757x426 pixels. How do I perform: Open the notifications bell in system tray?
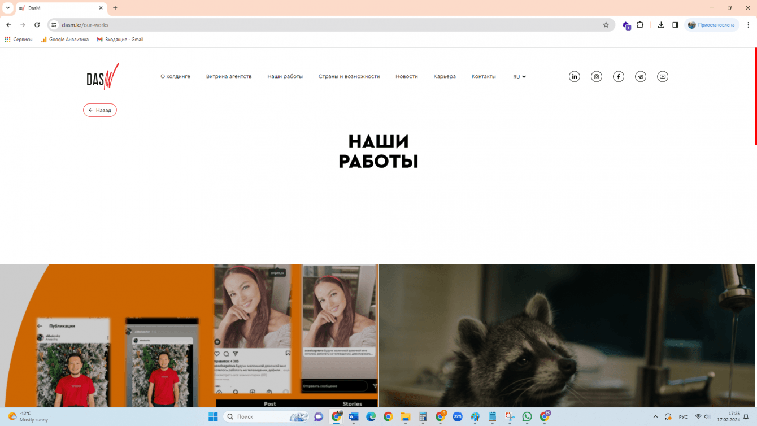pos(746,417)
